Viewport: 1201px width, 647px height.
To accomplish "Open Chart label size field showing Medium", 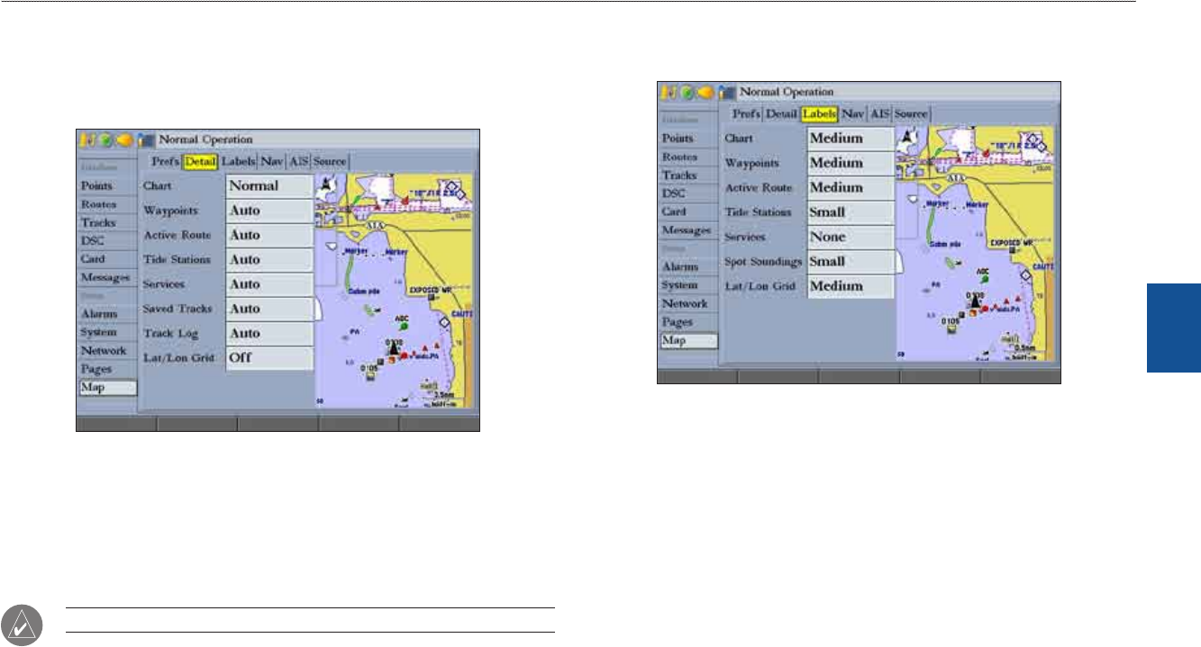I will click(851, 139).
